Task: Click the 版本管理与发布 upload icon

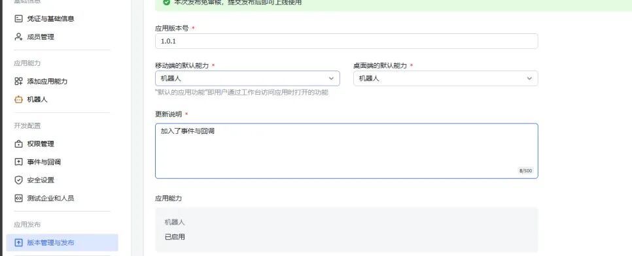Action: pos(18,243)
